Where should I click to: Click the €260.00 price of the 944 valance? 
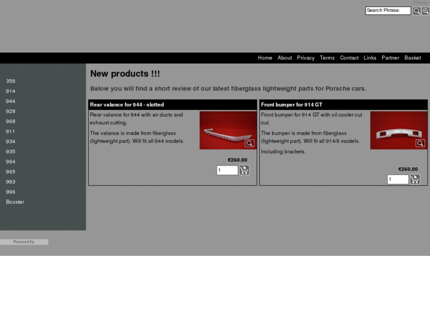coord(237,160)
